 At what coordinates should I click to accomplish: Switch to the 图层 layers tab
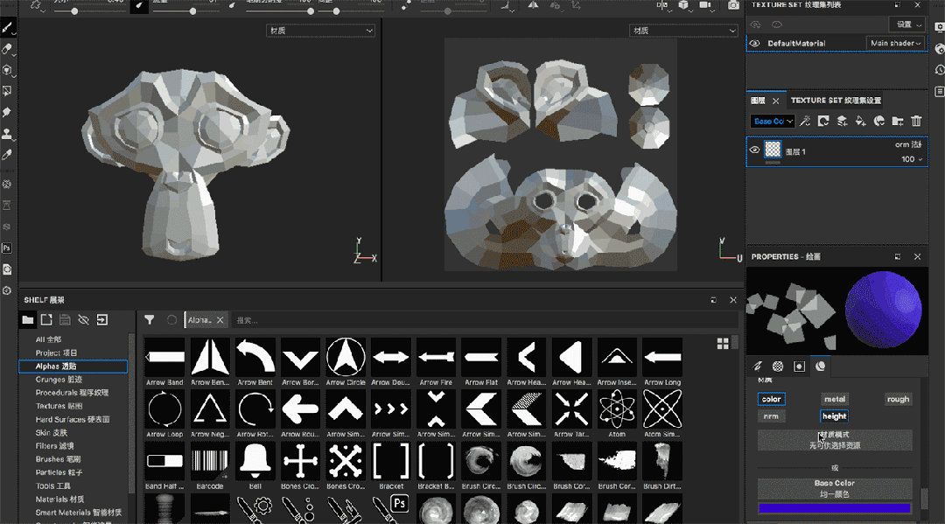tap(758, 101)
